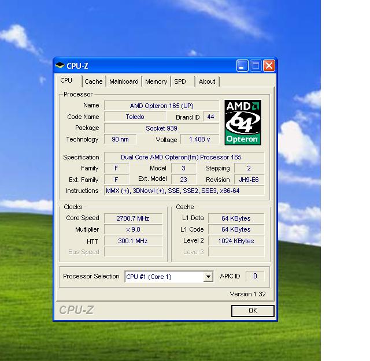This screenshot has height=361, width=370.
Task: Click the empty Bus Speed field
Action: pyautogui.click(x=133, y=252)
